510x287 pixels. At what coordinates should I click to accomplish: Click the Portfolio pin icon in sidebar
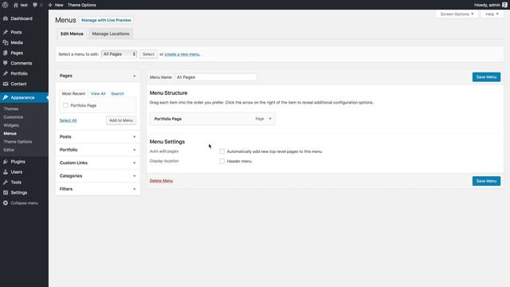6,73
